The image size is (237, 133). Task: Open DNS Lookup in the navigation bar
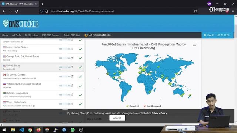coord(31,35)
